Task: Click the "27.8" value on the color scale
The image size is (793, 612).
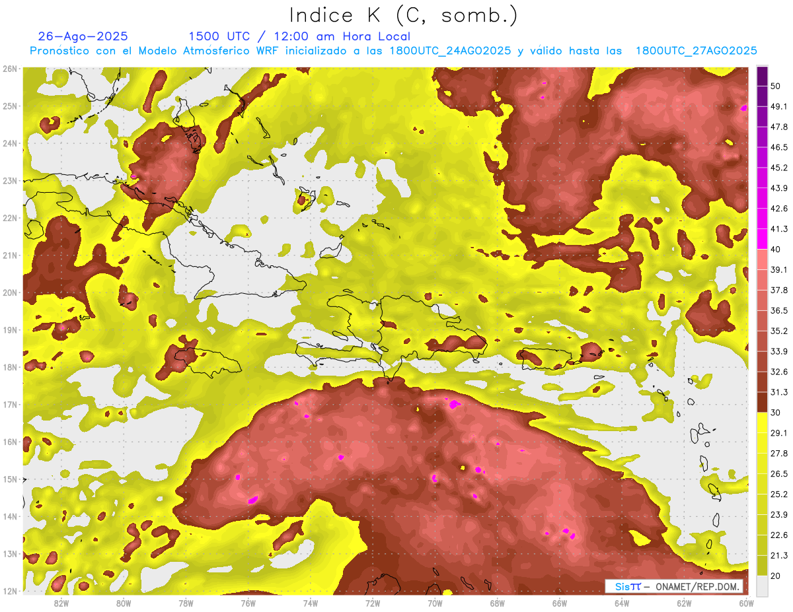Action: (778, 453)
